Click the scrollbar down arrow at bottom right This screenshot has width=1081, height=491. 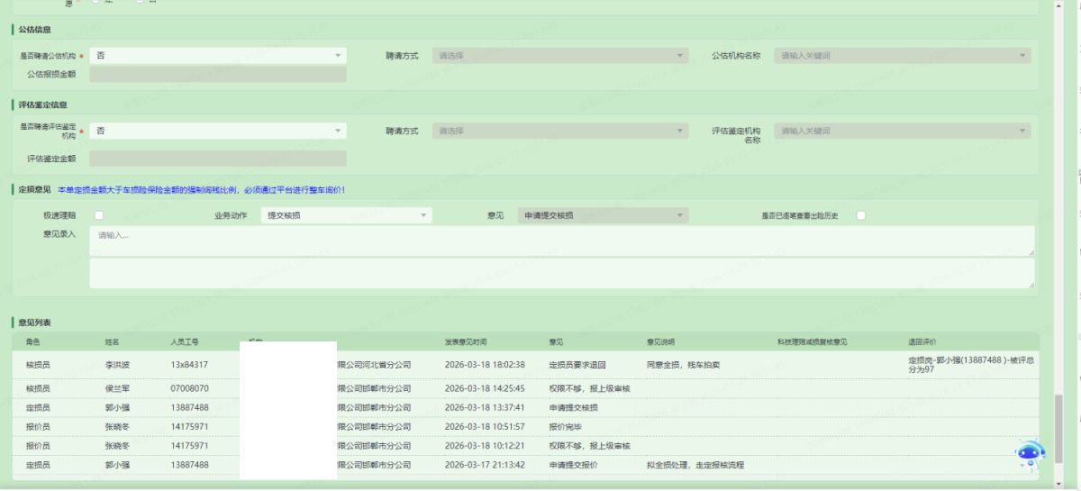coord(1058,483)
